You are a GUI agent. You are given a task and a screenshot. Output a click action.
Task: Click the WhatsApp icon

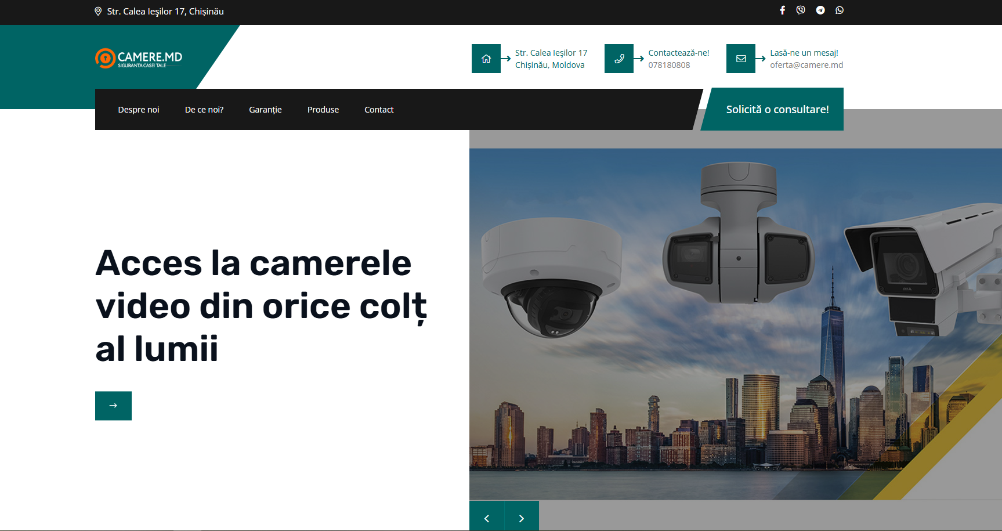point(840,10)
